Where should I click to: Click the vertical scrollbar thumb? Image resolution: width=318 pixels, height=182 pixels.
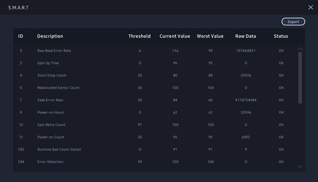(x=300, y=78)
